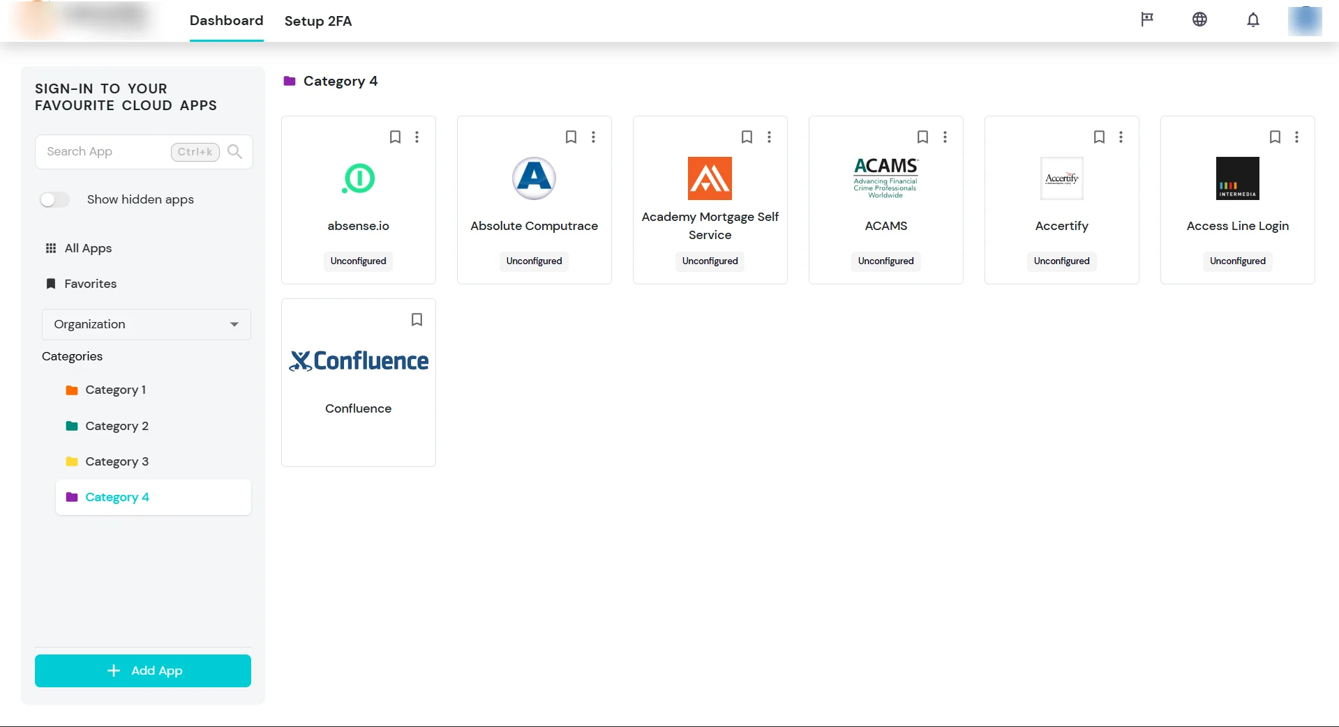Open the ACAMS card kebab menu

pyautogui.click(x=945, y=137)
